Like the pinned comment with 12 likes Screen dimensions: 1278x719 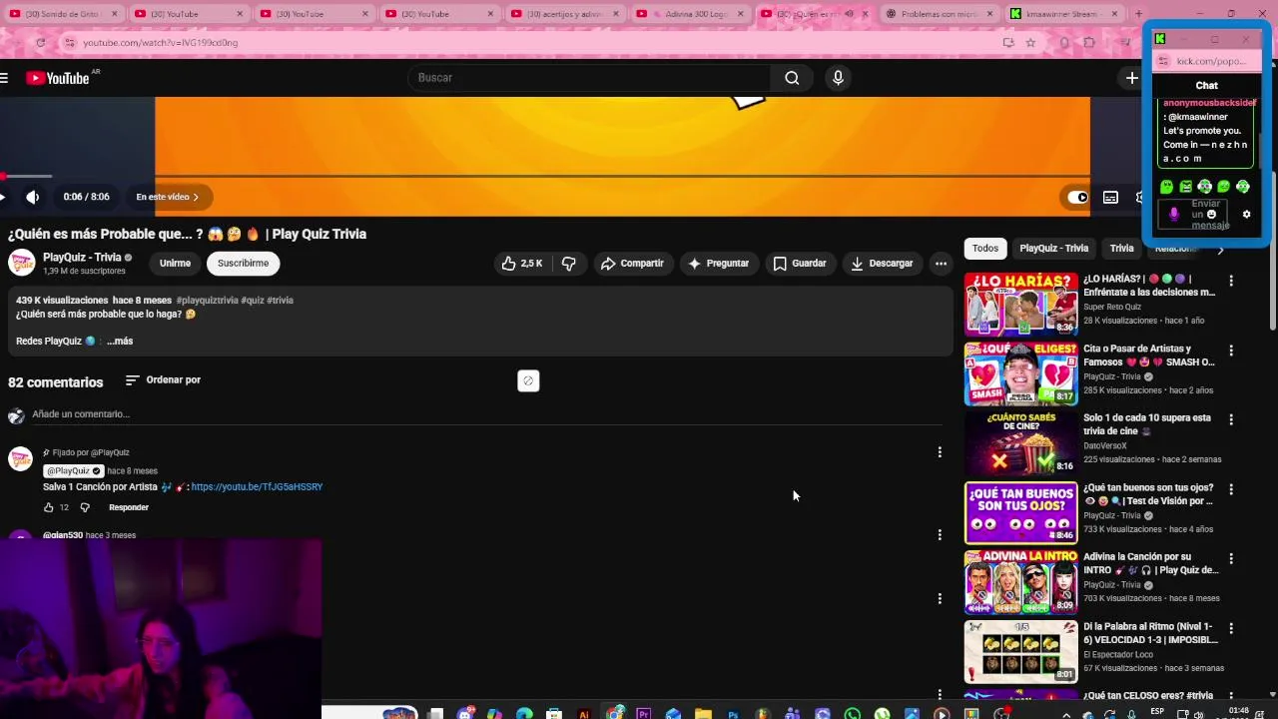[48, 507]
